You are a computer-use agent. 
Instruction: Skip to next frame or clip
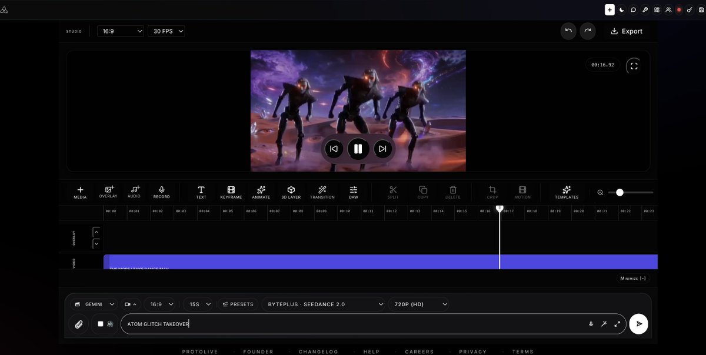[382, 149]
